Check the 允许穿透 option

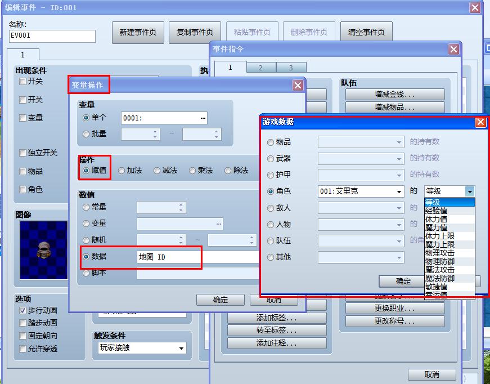(x=23, y=349)
